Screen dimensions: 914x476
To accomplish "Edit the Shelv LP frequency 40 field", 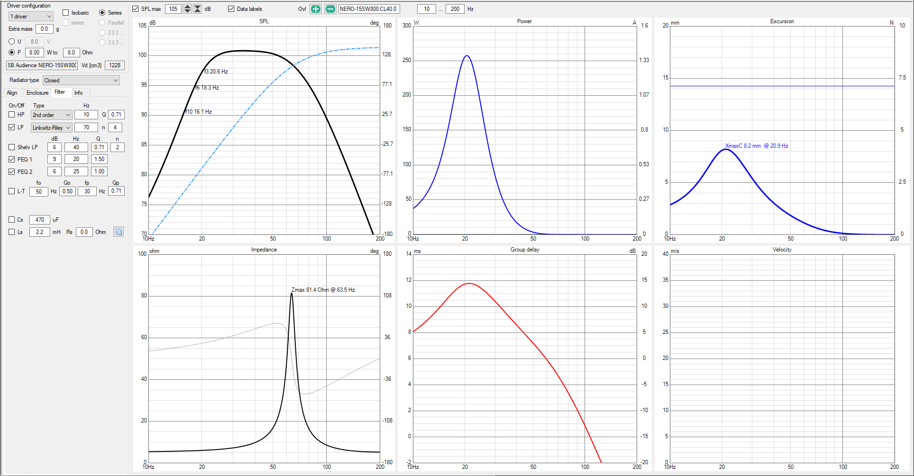I will 76,147.
